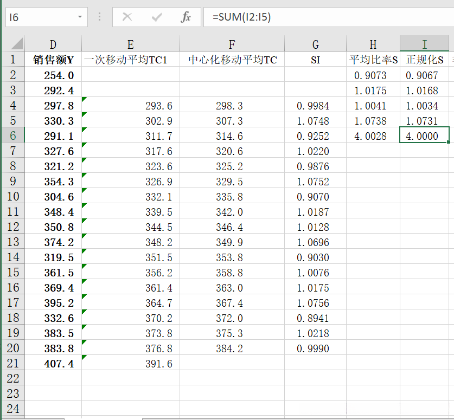Click the 平均比率S header cell
454x420 pixels.
373,60
